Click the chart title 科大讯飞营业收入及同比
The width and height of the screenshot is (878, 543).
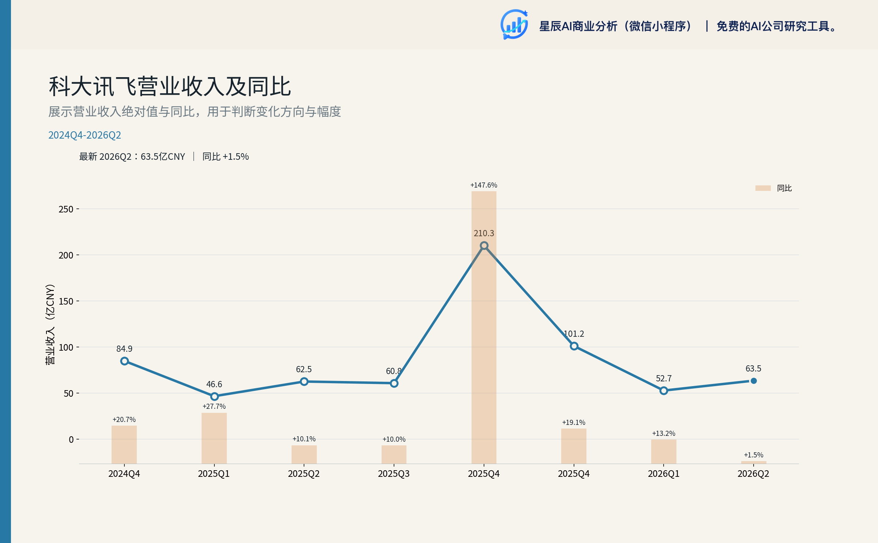tap(170, 87)
